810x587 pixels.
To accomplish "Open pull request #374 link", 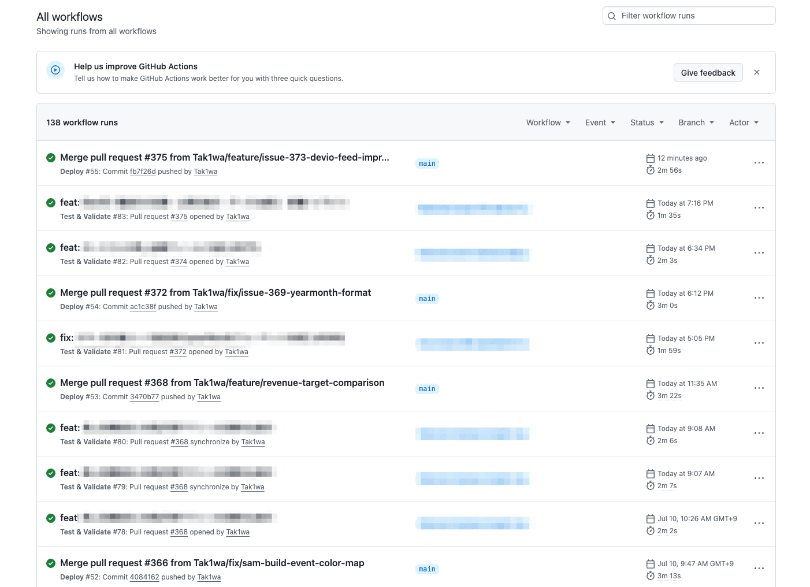I will (179, 262).
